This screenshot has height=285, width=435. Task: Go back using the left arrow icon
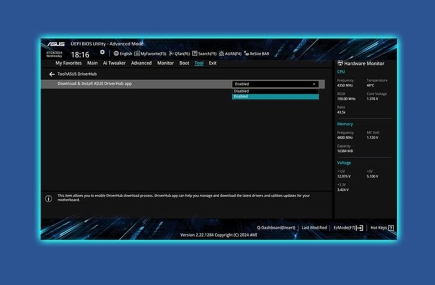[52, 74]
